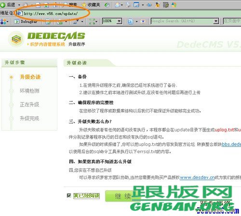
Task: Click the 环境检测 step in sidebar
Action: pos(29,91)
